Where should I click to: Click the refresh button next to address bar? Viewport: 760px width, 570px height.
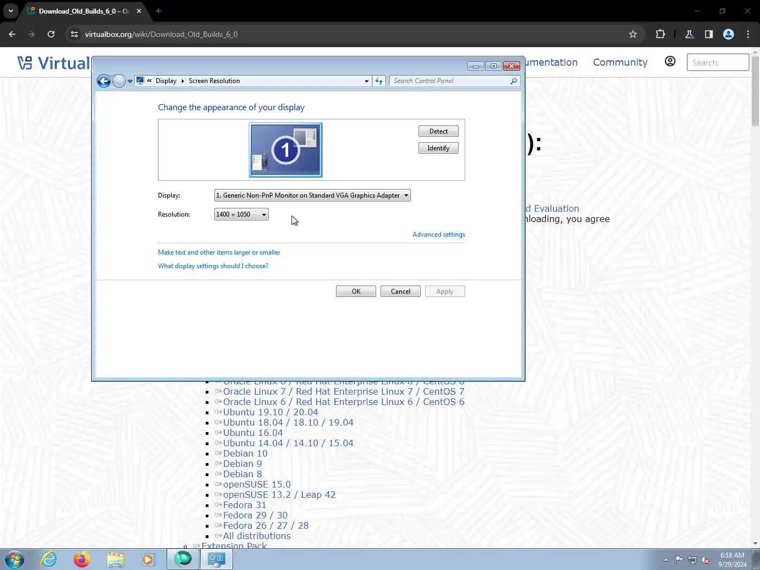[x=379, y=81]
